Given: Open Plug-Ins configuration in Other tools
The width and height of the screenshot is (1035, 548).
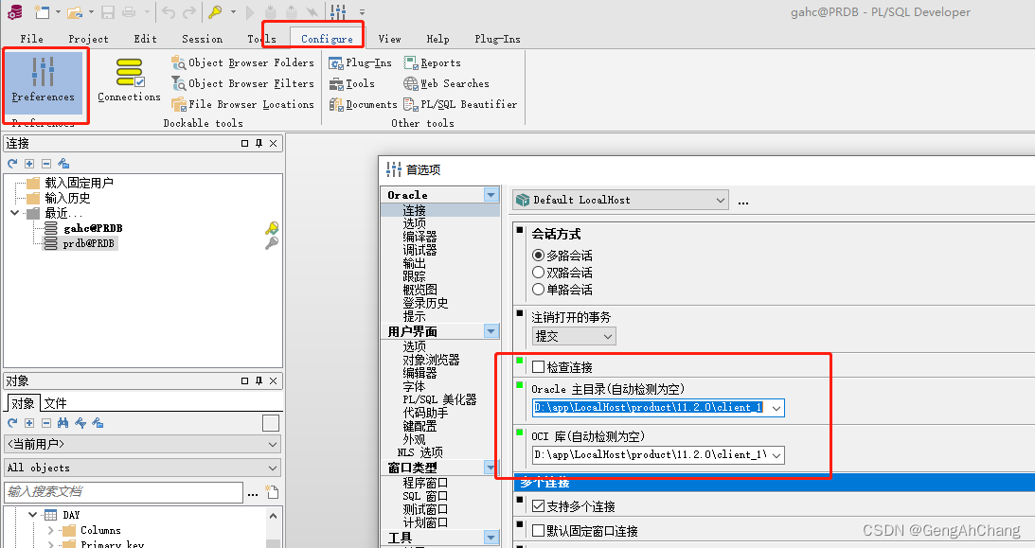Looking at the screenshot, I should click(361, 62).
